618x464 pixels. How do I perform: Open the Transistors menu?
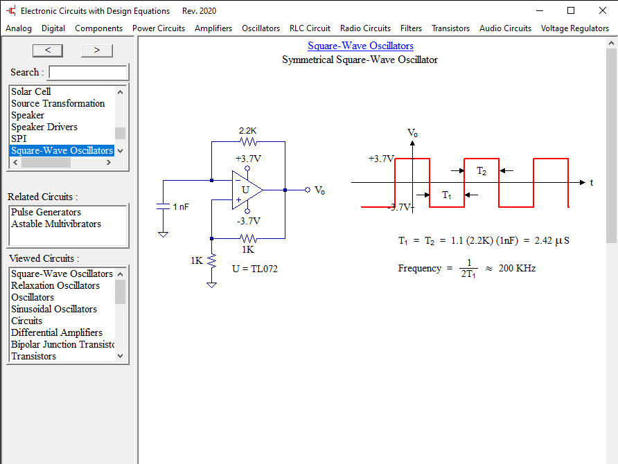[450, 28]
